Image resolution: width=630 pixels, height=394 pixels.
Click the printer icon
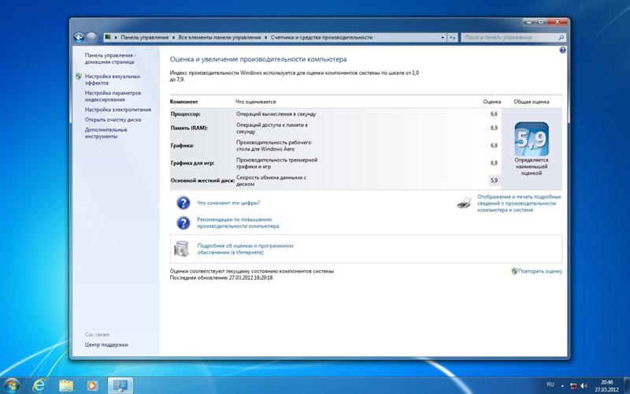pos(465,203)
